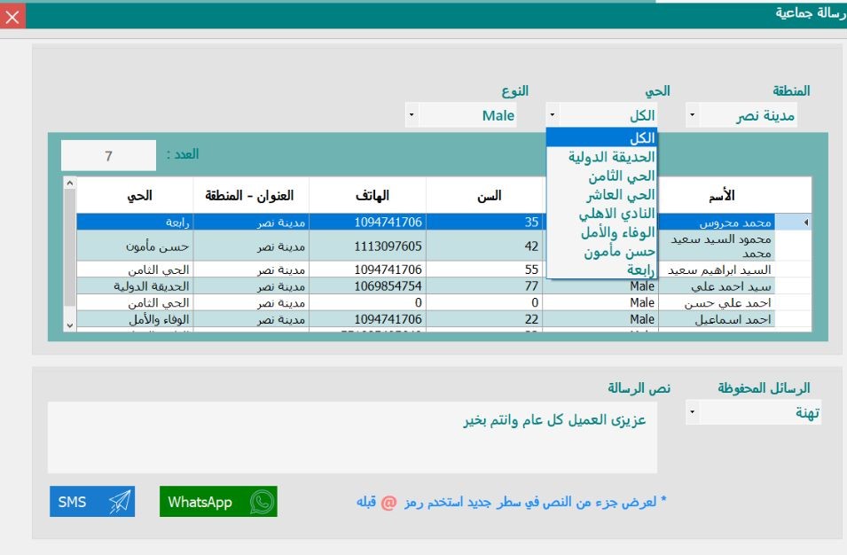Screen dimensions: 847x555
Task: Click the message text box نص الرسالة
Action: (352, 437)
